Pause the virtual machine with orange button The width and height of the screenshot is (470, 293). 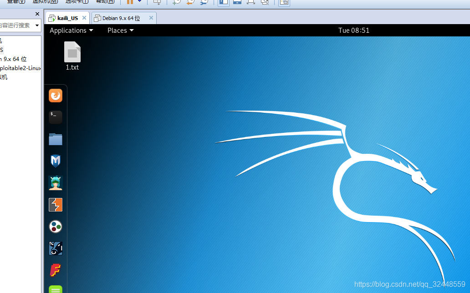point(130,2)
